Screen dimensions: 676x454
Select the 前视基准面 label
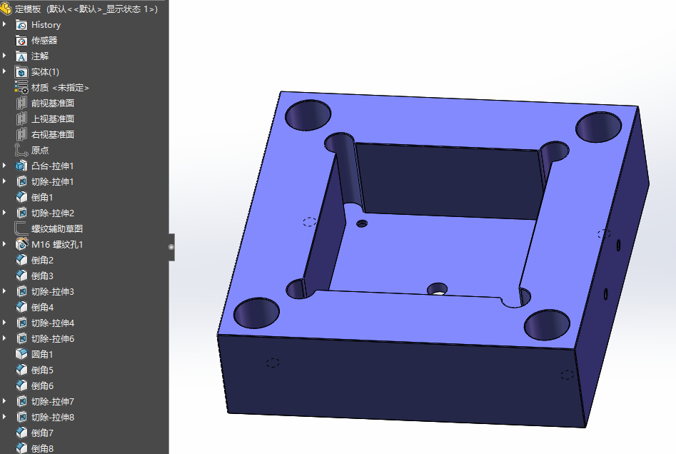pyautogui.click(x=53, y=104)
